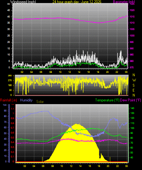Click the 1010 barometer axis value
Screen dimensions: 142x170
132,23
